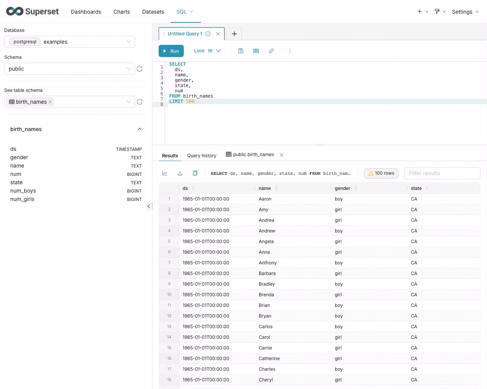
Task: Download results to CSV icon
Action: [x=180, y=173]
